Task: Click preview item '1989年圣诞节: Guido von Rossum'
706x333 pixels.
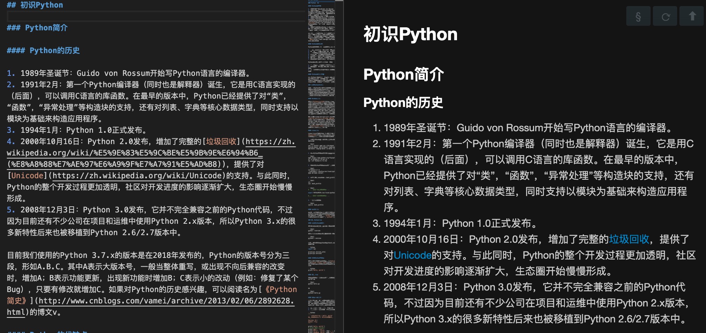Action: [522, 128]
